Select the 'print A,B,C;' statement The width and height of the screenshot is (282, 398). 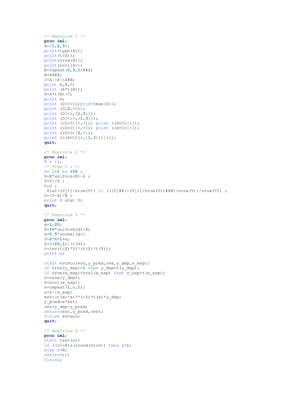point(60,84)
